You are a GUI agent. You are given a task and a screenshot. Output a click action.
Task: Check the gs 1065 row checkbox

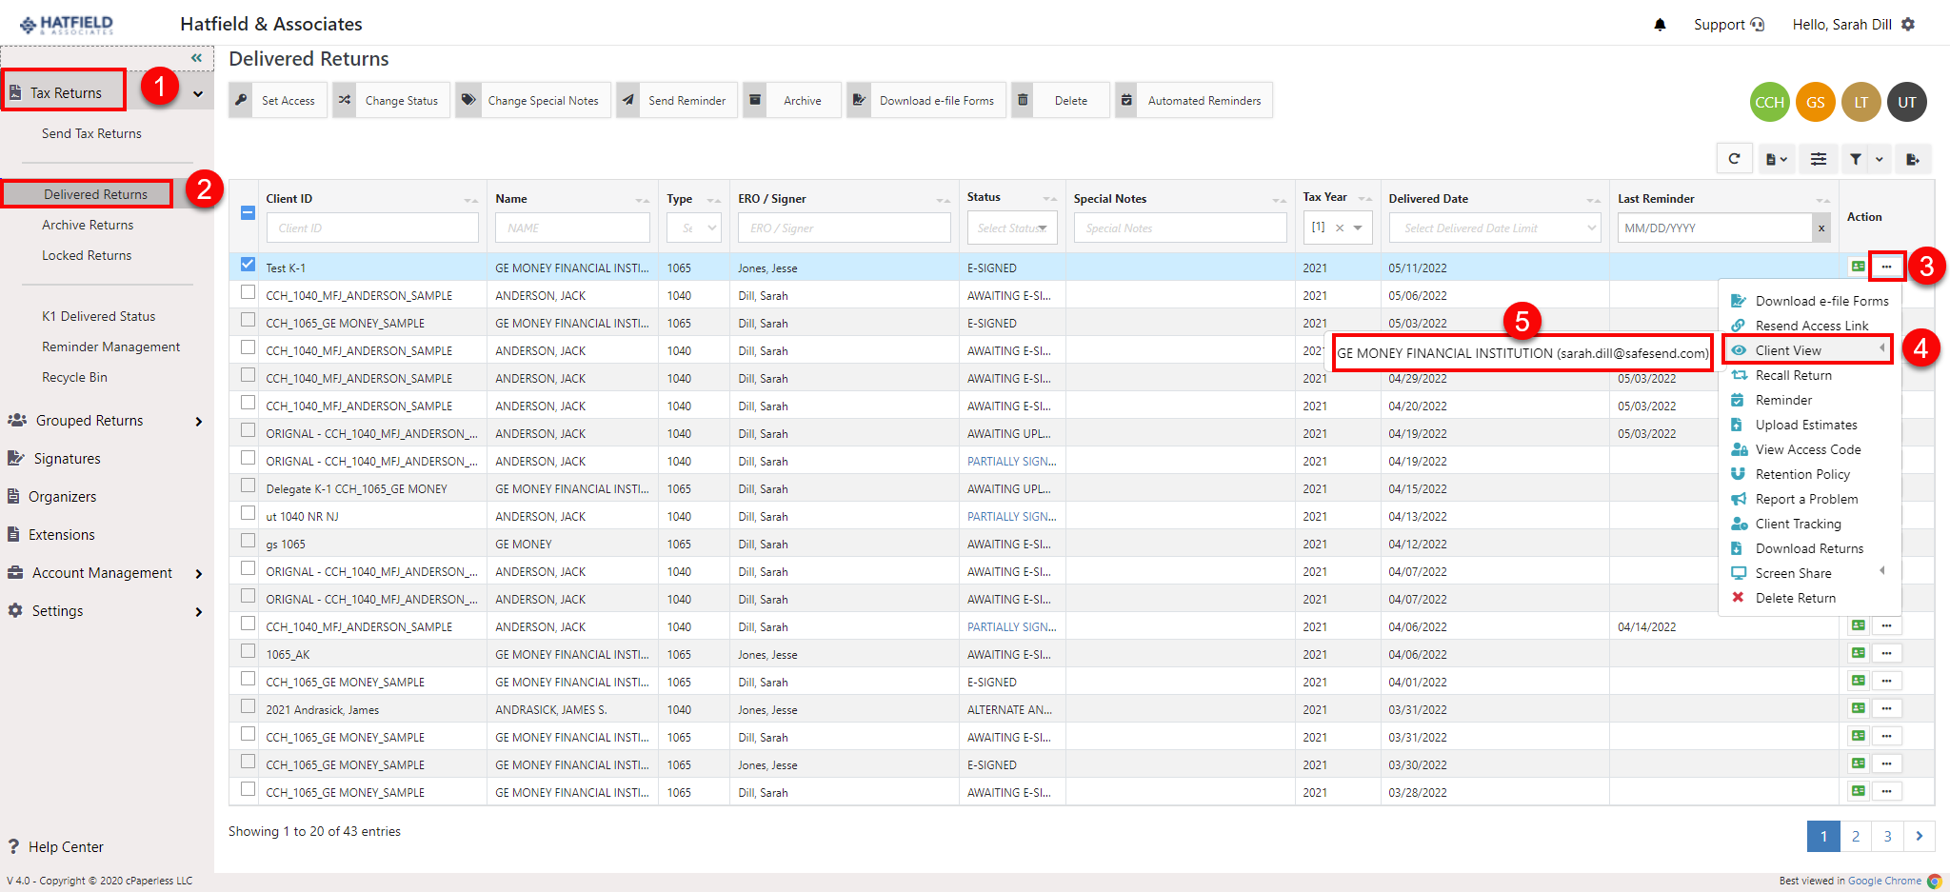tap(249, 541)
